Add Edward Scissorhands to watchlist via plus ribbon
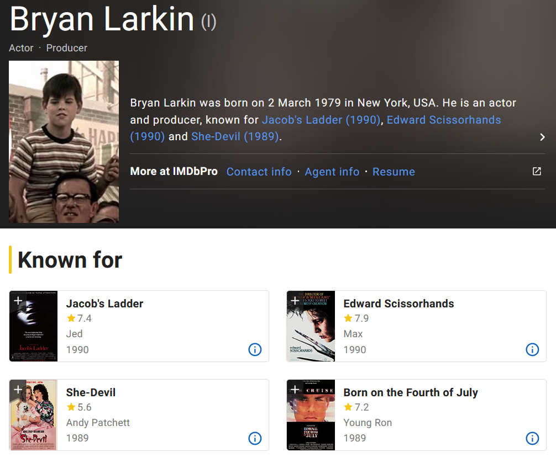Screen dimensions: 556x463 tap(295, 301)
